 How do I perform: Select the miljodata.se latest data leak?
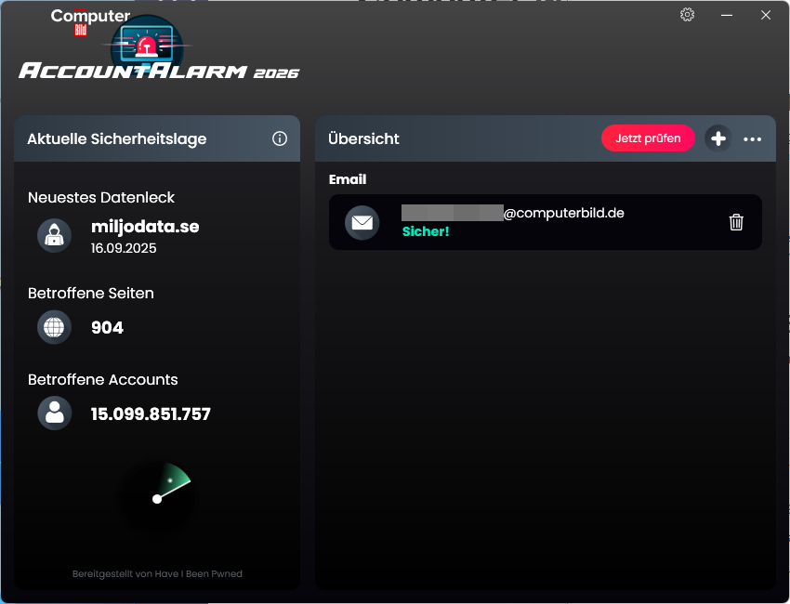[x=145, y=227]
